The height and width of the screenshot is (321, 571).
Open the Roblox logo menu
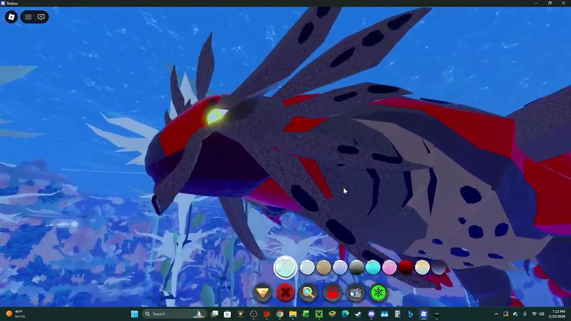click(x=12, y=17)
